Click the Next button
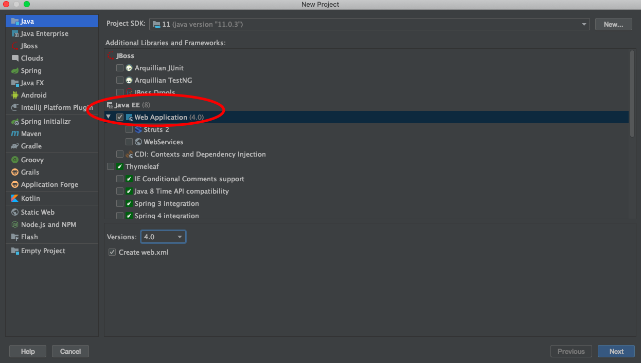 616,351
